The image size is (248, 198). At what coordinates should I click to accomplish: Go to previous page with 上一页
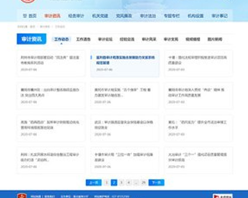click(94, 182)
